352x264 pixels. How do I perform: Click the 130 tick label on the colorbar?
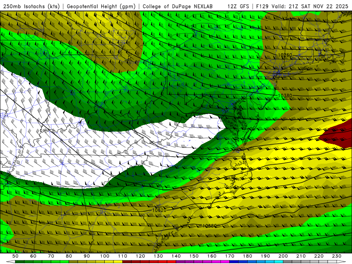point(158,256)
